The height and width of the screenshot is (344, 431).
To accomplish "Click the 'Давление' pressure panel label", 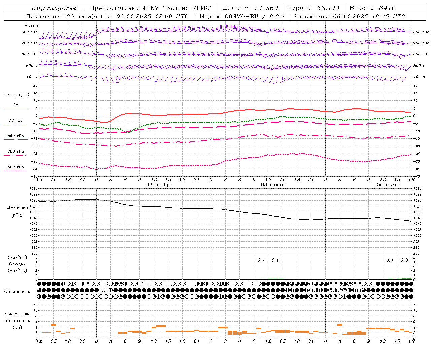I will pyautogui.click(x=18, y=208).
